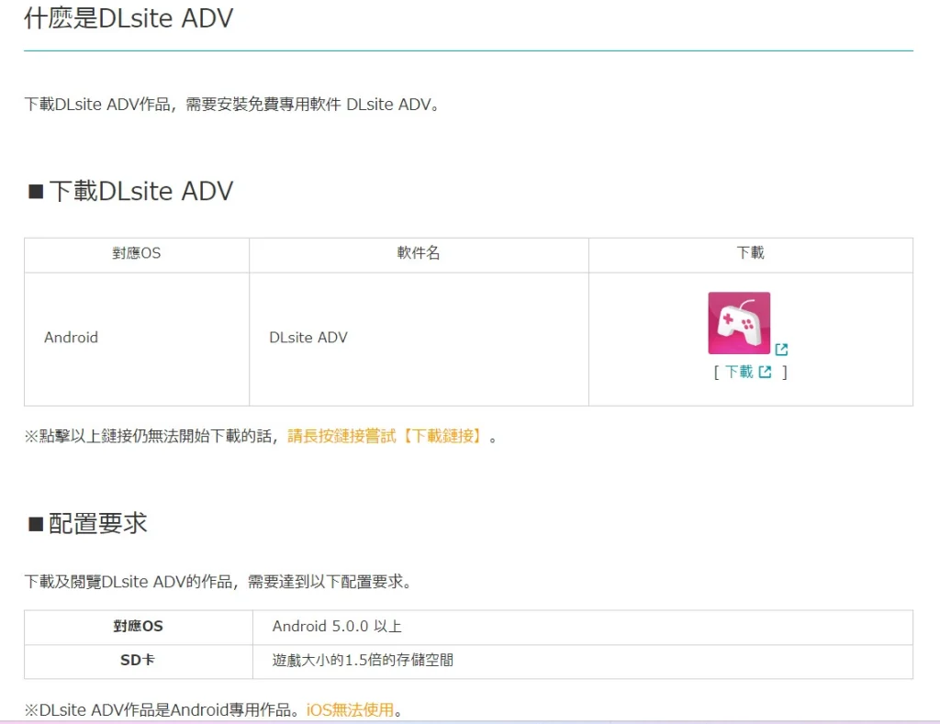Image resolution: width=940 pixels, height=724 pixels.
Task: Open the 下載 download link in brackets
Action: coord(739,373)
